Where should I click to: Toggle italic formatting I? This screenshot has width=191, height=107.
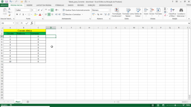click(x=20, y=15)
